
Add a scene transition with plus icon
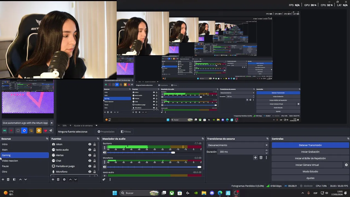[255, 158]
